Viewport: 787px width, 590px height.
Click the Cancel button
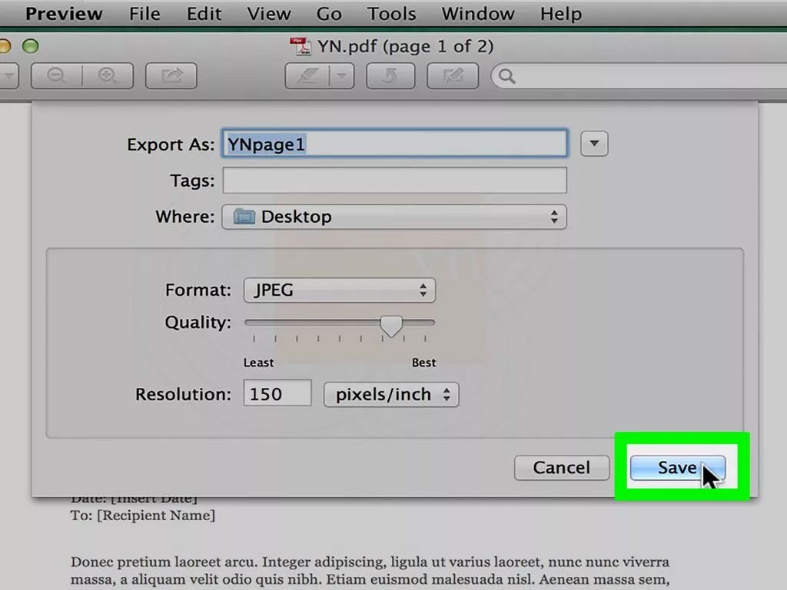pos(562,468)
